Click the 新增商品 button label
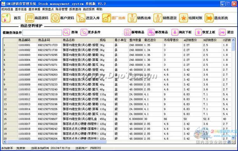Screen dimensions: 238x151 pyautogui.click(x=138, y=32)
